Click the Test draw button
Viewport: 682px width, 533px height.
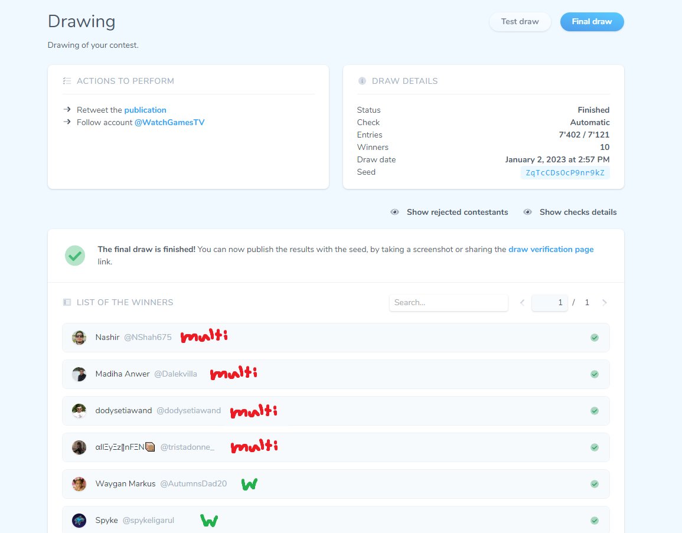pos(520,22)
